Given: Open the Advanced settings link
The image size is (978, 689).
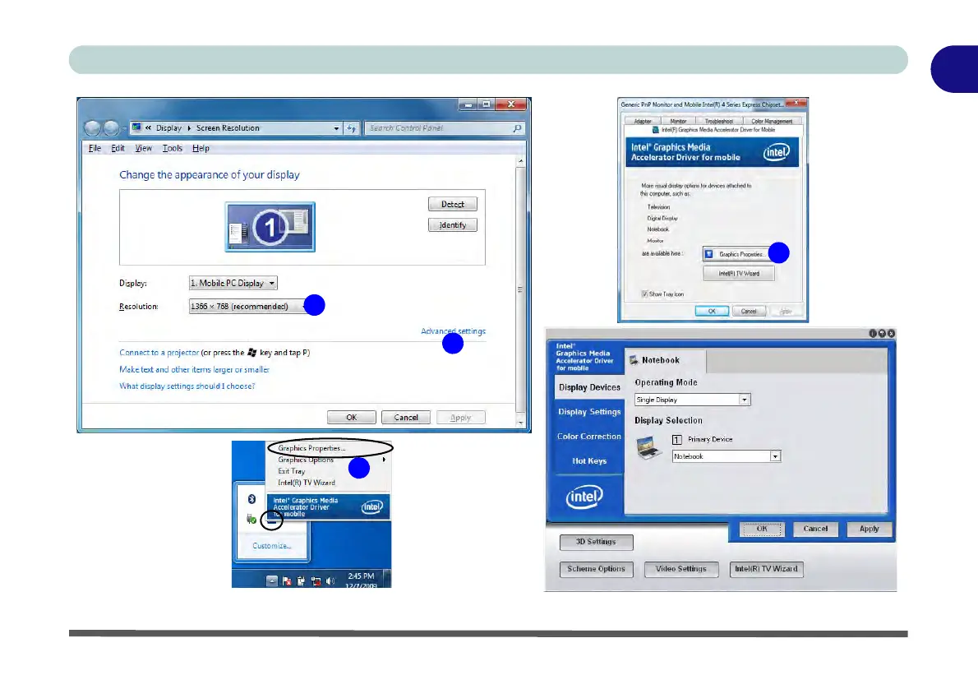Looking at the screenshot, I should click(x=453, y=331).
